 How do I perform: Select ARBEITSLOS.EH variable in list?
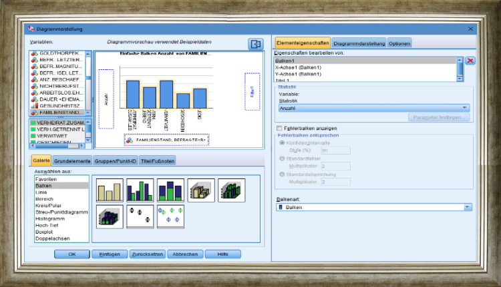pyautogui.click(x=57, y=93)
